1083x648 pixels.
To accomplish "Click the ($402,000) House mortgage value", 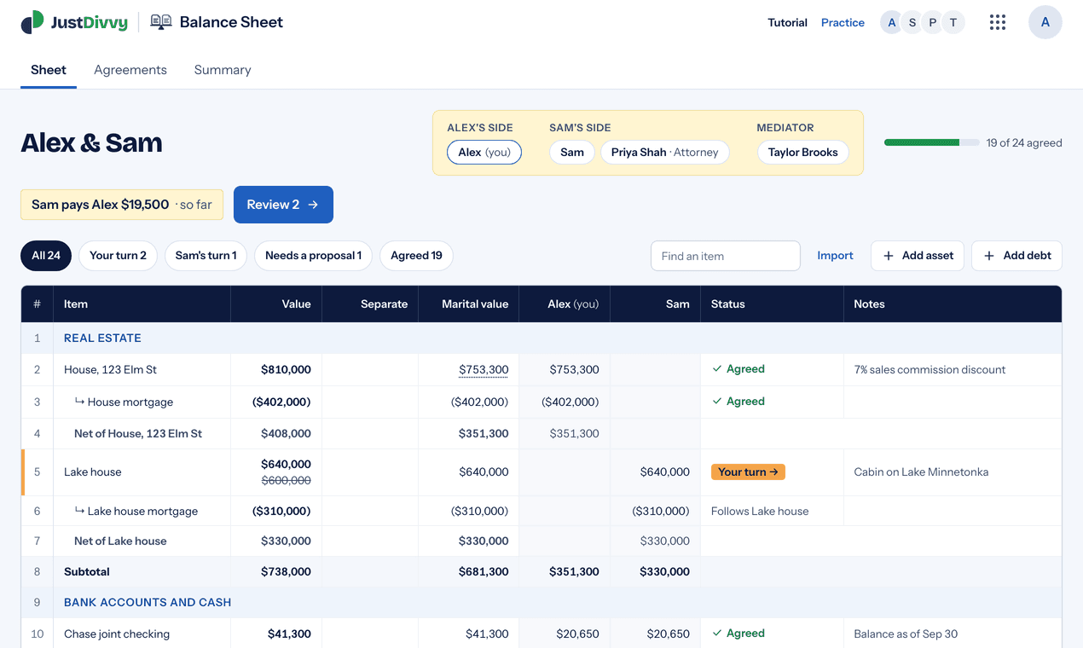I will click(281, 402).
